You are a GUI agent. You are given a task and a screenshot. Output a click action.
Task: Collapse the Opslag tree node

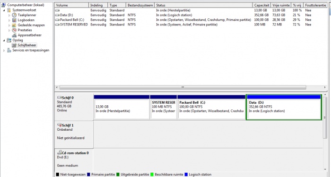pyautogui.click(x=4, y=40)
